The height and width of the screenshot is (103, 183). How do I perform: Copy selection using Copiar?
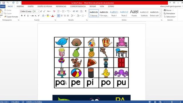pyautogui.click(x=8, y=13)
